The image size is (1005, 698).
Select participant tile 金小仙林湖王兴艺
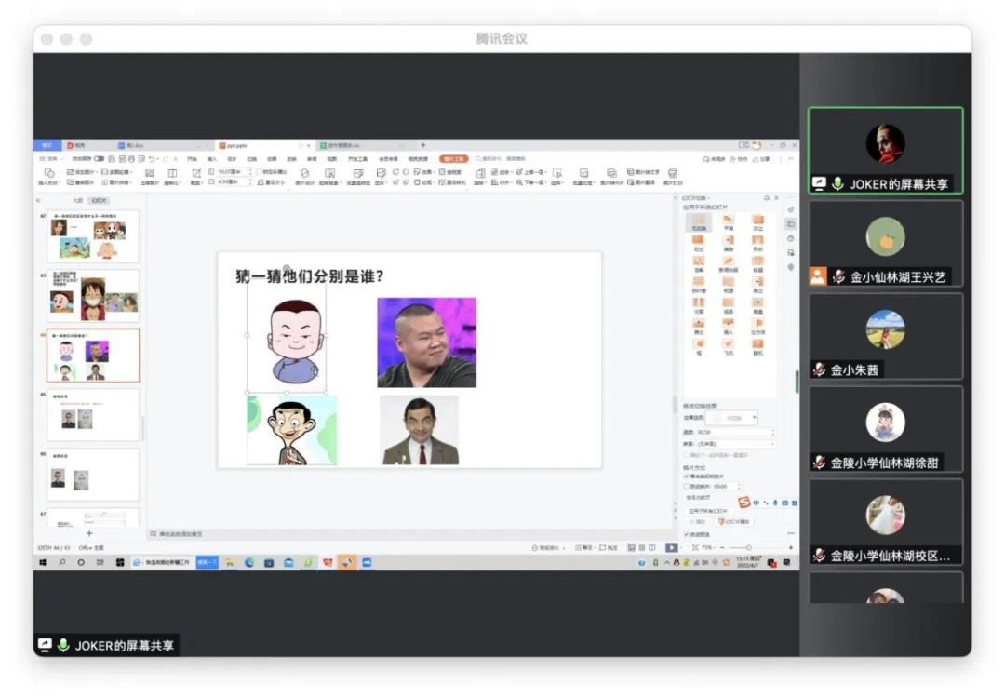click(885, 243)
